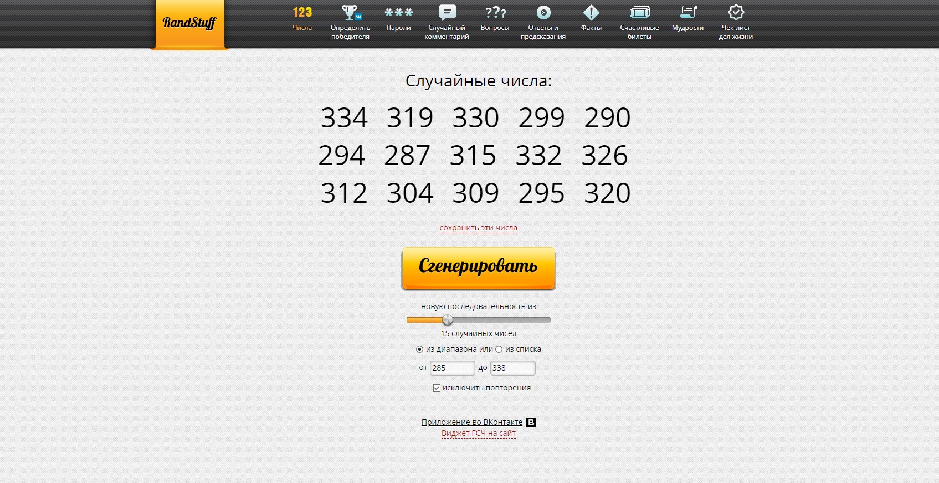Open 'Виджет ГСЧ на сайт' link
Screen dimensions: 939x483
click(478, 434)
